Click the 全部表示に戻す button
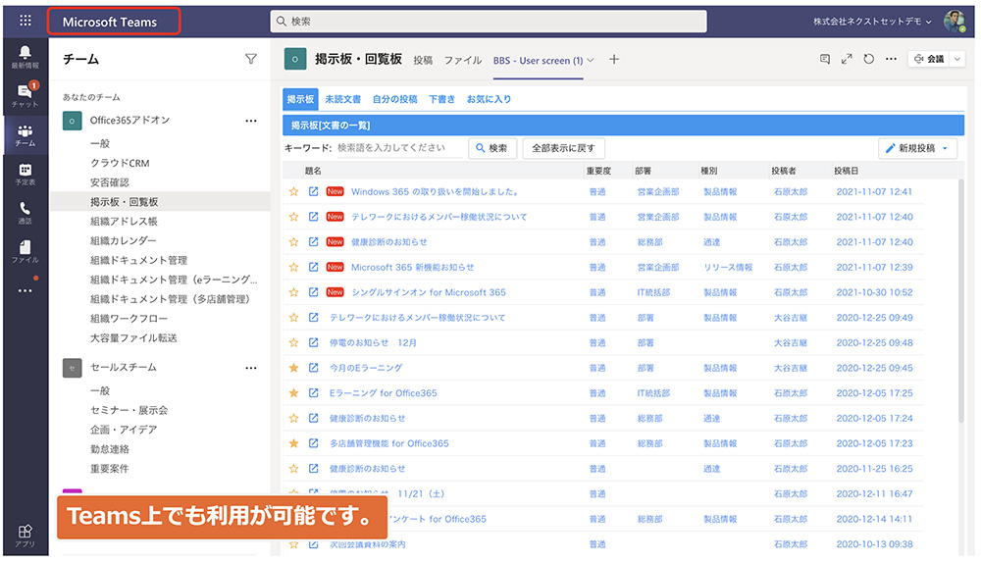The width and height of the screenshot is (981, 563). 563,148
